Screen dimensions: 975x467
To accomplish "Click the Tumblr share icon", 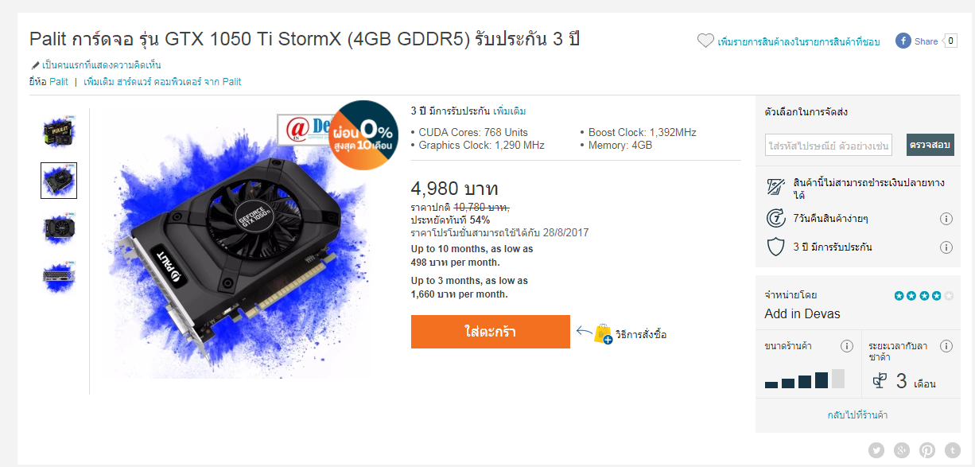I will [953, 450].
